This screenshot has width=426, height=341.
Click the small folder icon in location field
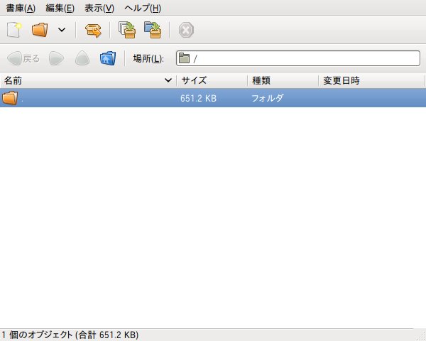tap(184, 58)
